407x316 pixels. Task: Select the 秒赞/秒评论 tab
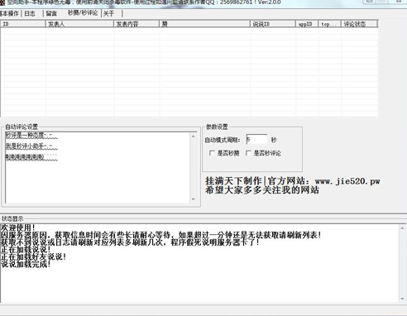(83, 12)
